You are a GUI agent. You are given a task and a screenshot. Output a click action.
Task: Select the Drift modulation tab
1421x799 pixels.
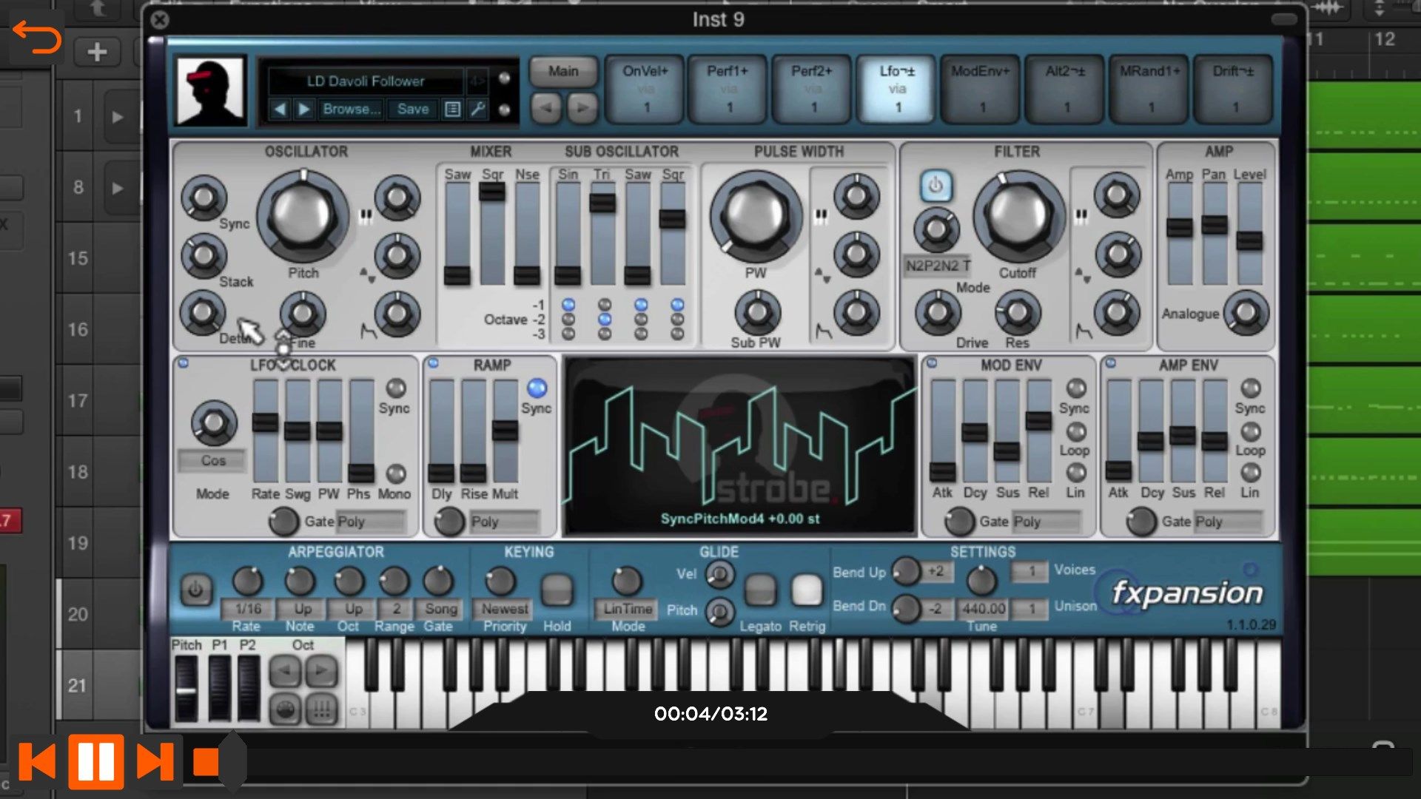click(1233, 89)
